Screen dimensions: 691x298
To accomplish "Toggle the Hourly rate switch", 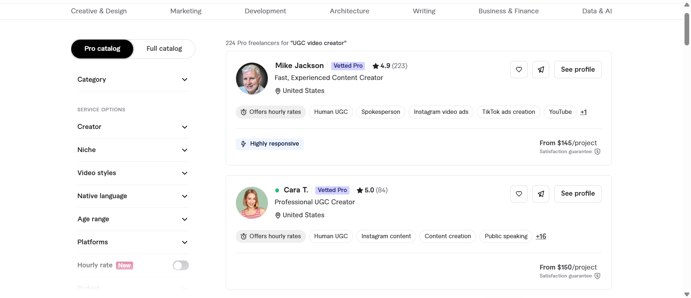I will click(x=181, y=266).
